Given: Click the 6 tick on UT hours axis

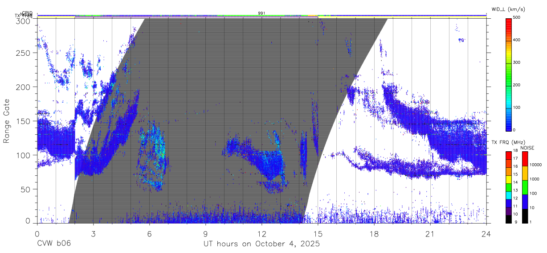Looking at the screenshot, I should pos(150,234).
